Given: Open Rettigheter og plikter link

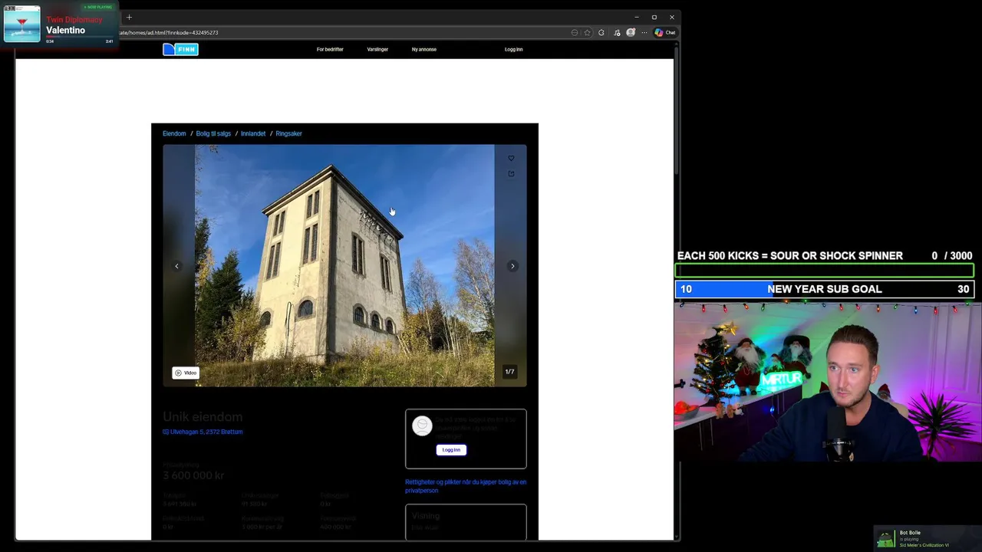Looking at the screenshot, I should tap(466, 486).
